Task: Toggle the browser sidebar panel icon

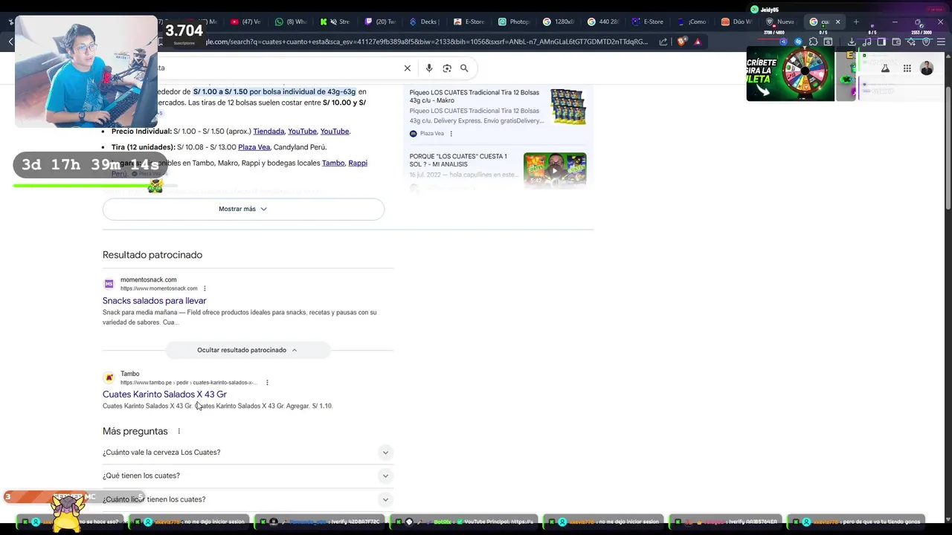Action: pos(881,42)
